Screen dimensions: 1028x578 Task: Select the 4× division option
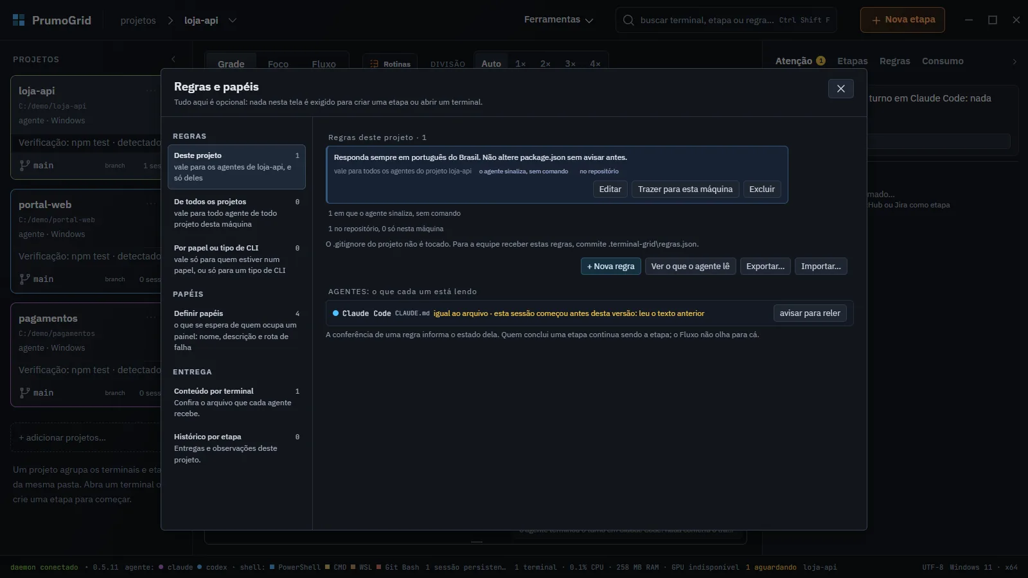(x=595, y=64)
